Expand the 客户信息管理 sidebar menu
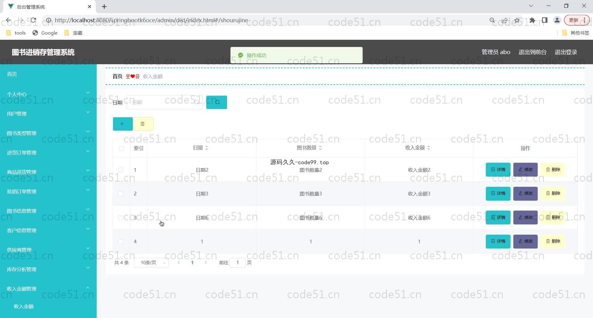 (x=48, y=230)
